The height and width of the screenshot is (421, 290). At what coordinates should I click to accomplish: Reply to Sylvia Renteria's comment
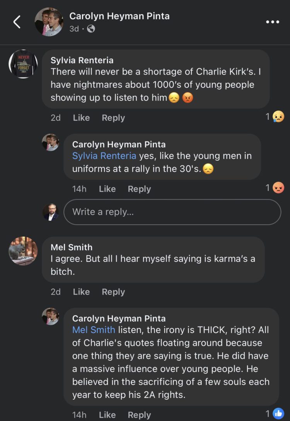tap(113, 118)
